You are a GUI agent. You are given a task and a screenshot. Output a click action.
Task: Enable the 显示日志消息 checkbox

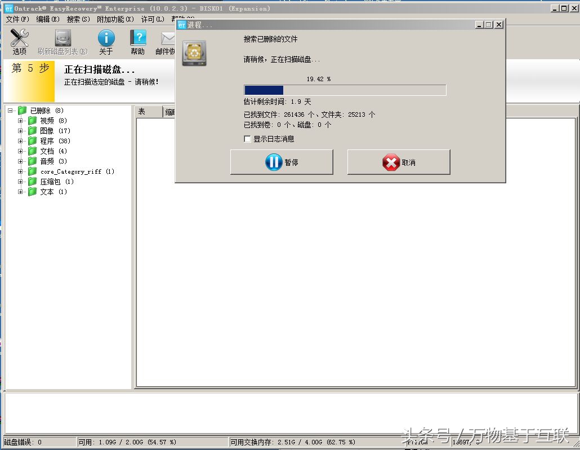[247, 139]
